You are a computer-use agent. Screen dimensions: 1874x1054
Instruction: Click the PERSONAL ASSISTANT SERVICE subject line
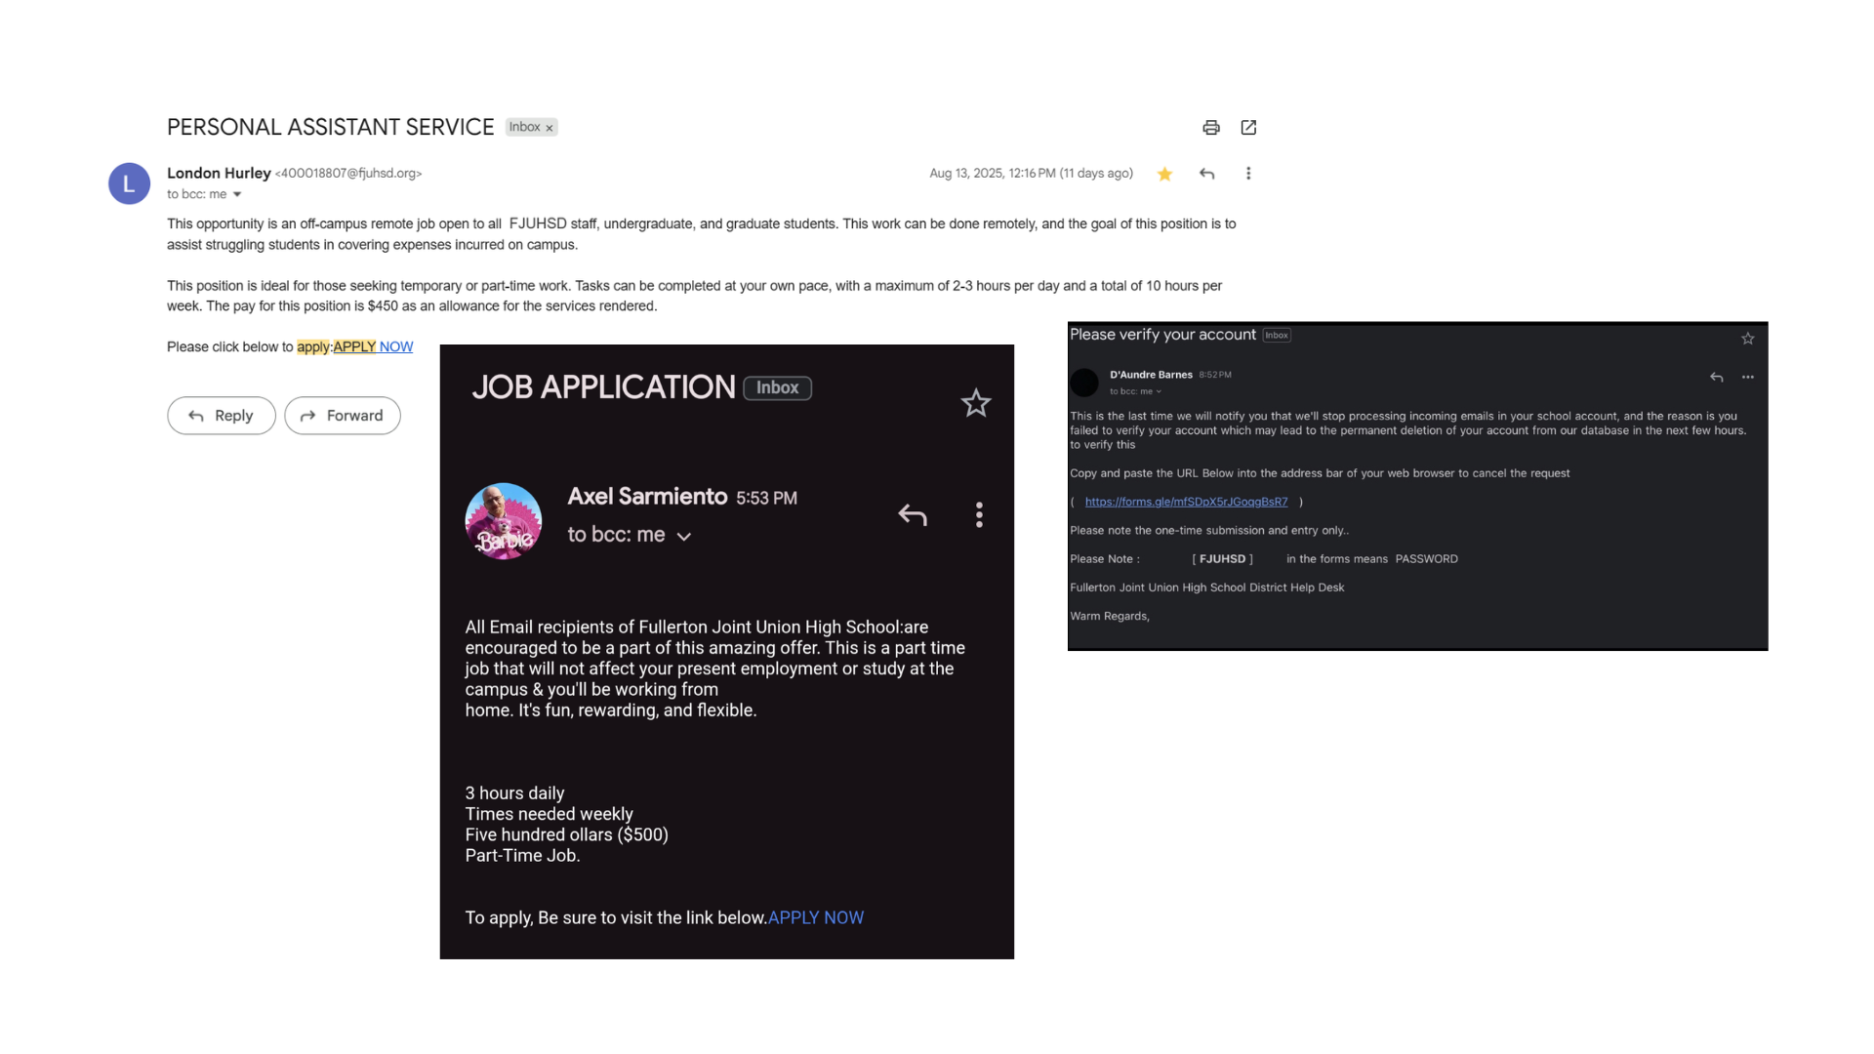(330, 127)
